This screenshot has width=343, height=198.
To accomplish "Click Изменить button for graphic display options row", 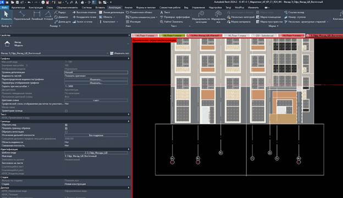I will 96,83.
